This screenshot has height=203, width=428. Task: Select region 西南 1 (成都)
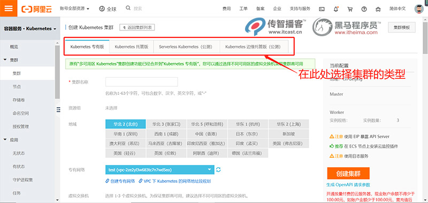tap(166, 134)
